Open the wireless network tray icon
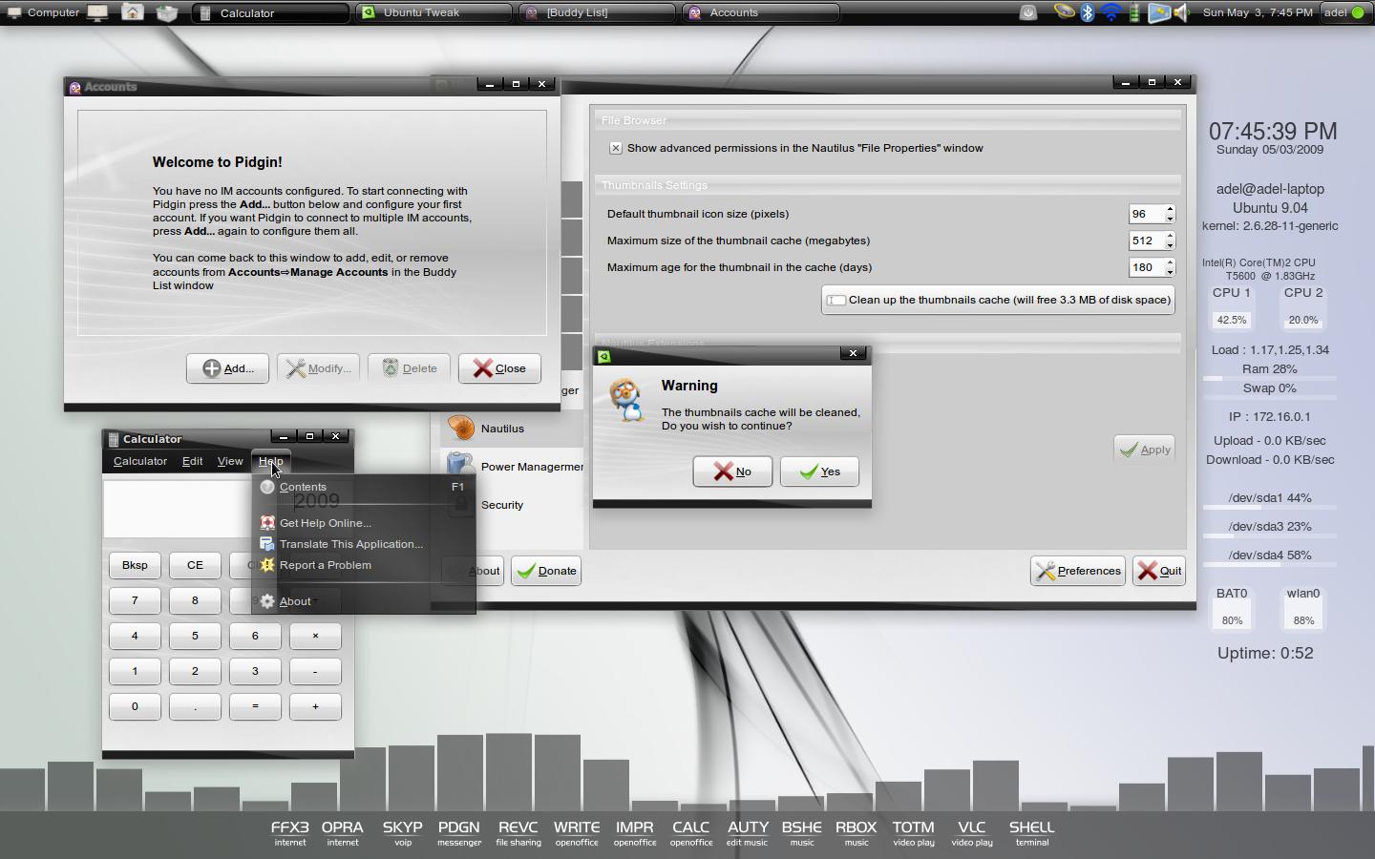The width and height of the screenshot is (1375, 859). click(1111, 12)
